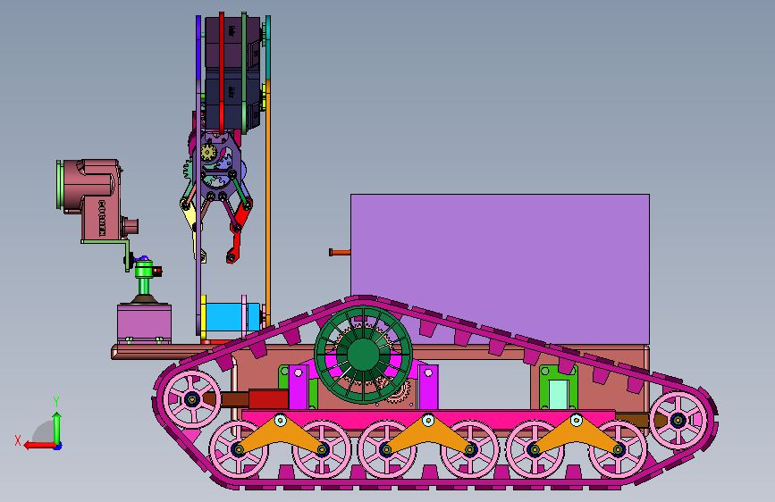Click the red X axis arrow of triad
The width and height of the screenshot is (775, 502).
40,445
